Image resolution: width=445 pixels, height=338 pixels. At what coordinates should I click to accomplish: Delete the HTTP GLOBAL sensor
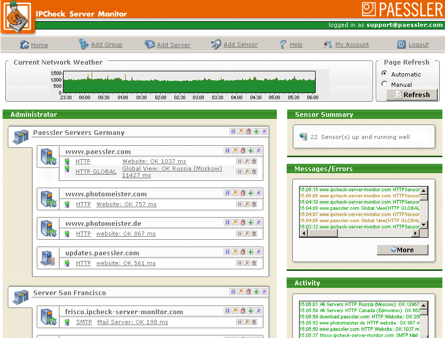point(254,172)
